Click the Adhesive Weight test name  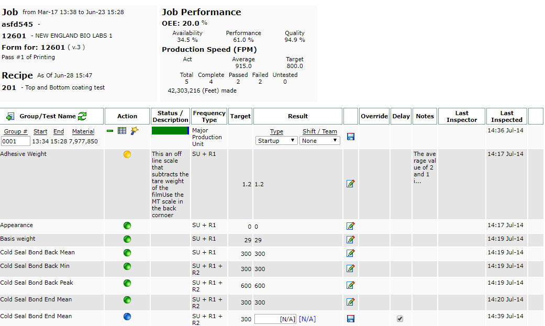pyautogui.click(x=23, y=154)
